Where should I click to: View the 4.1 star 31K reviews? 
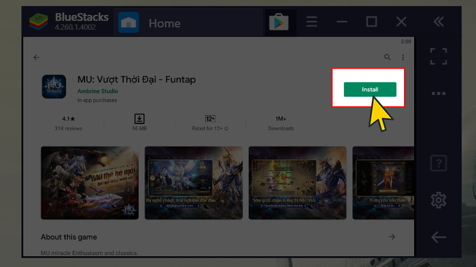click(x=68, y=123)
